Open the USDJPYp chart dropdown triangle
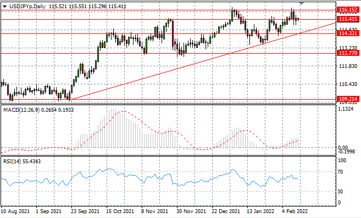Viewport: 361px width, 218px height. click(x=4, y=7)
